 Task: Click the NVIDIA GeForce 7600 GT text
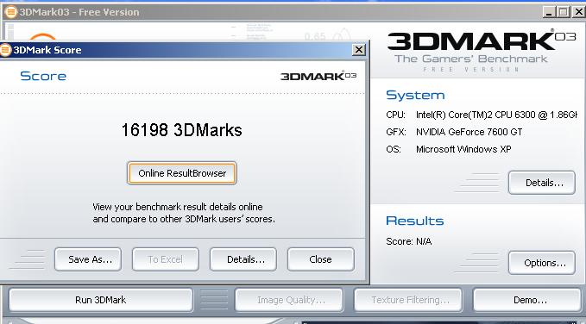pos(469,132)
